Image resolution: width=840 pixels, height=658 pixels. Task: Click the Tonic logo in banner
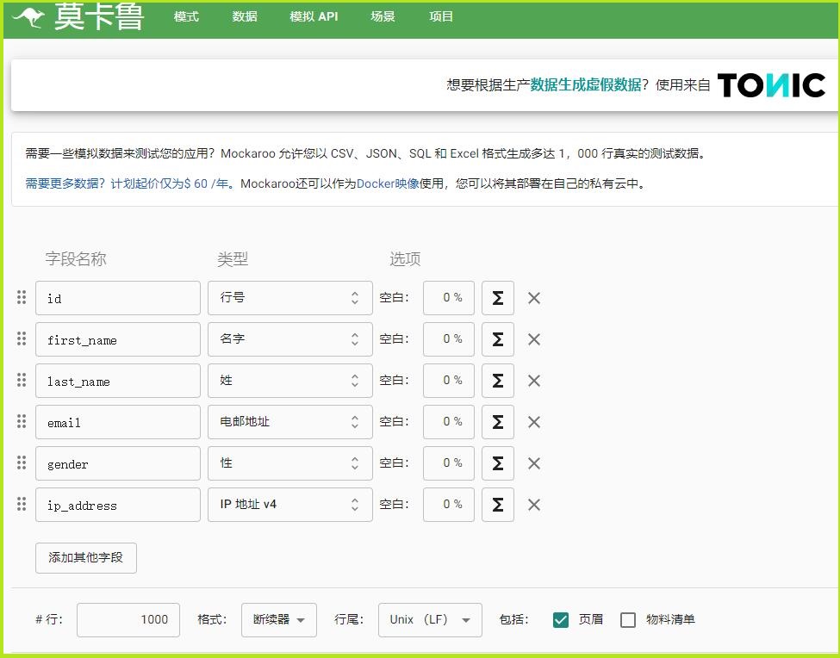[771, 85]
